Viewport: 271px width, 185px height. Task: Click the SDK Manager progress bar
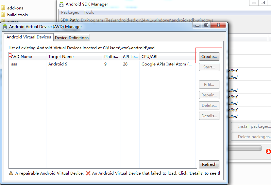point(245,148)
